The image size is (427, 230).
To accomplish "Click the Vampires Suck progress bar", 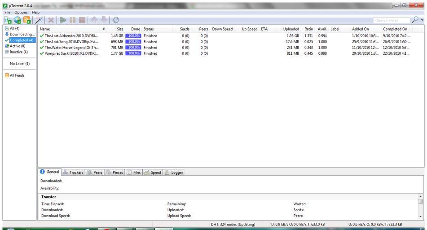I will tap(133, 53).
